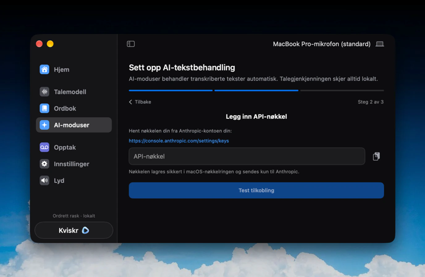
Task: Close window with red button
Action: (x=39, y=44)
